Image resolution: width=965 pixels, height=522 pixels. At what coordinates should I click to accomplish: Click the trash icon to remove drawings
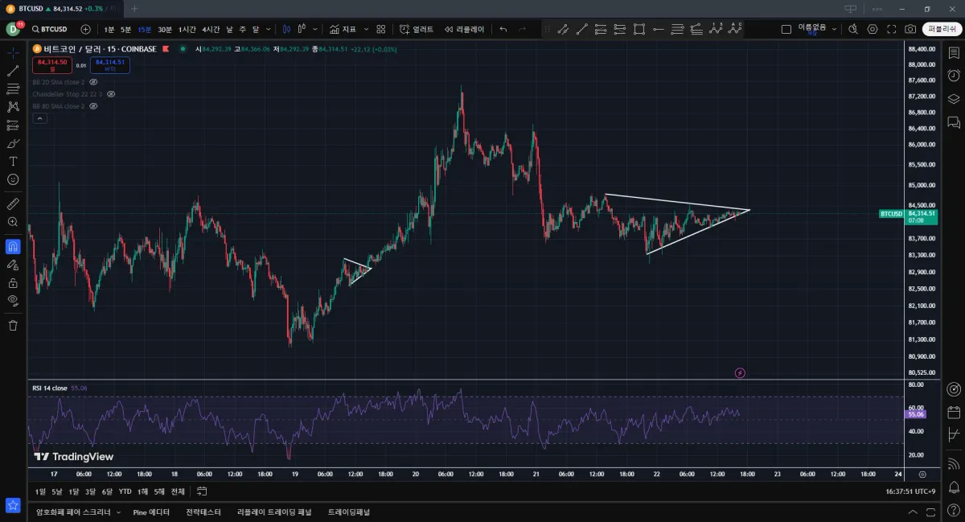pyautogui.click(x=13, y=325)
